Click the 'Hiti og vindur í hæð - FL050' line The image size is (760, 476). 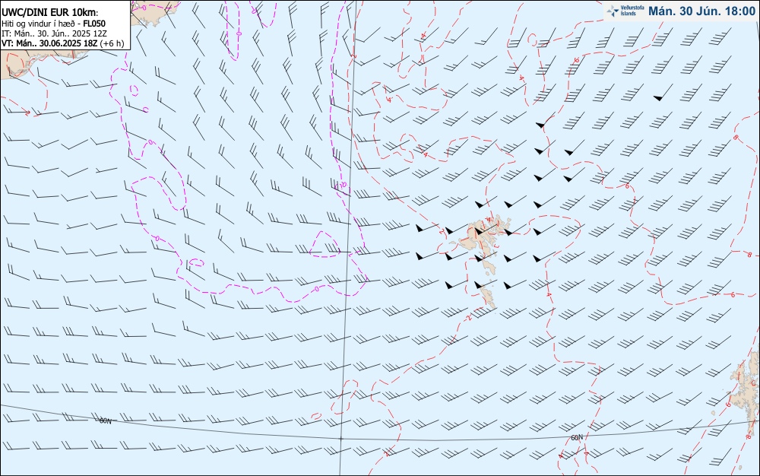coord(53,24)
